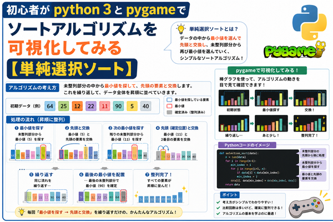Click the bar diagram under step ❺ 繰り返す
Screen dimensions: 333x222
coord(46,196)
